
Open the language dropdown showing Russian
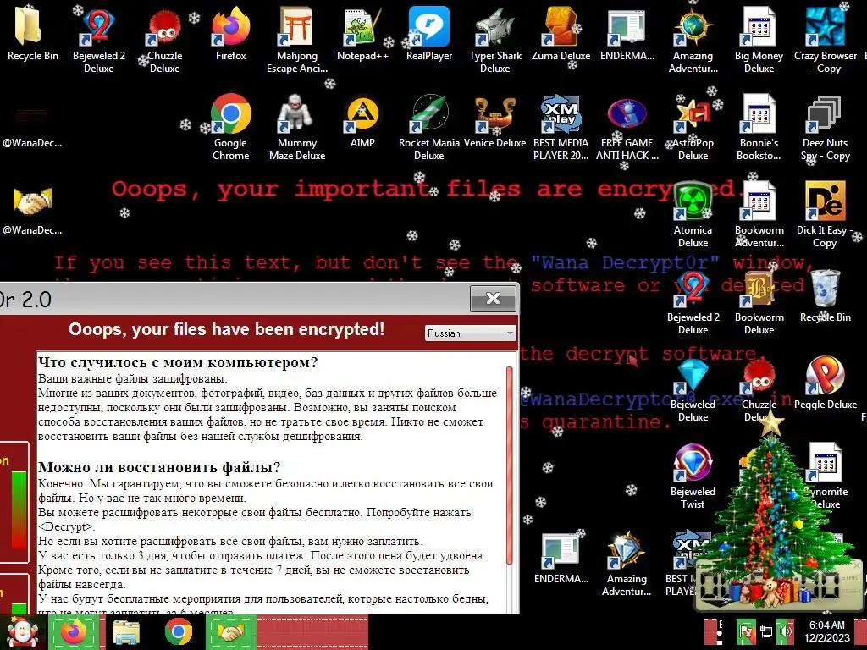pyautogui.click(x=471, y=333)
